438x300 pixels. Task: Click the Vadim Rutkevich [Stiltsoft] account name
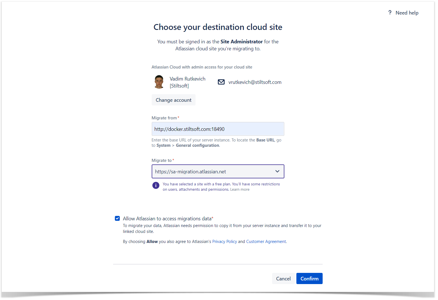pyautogui.click(x=187, y=82)
